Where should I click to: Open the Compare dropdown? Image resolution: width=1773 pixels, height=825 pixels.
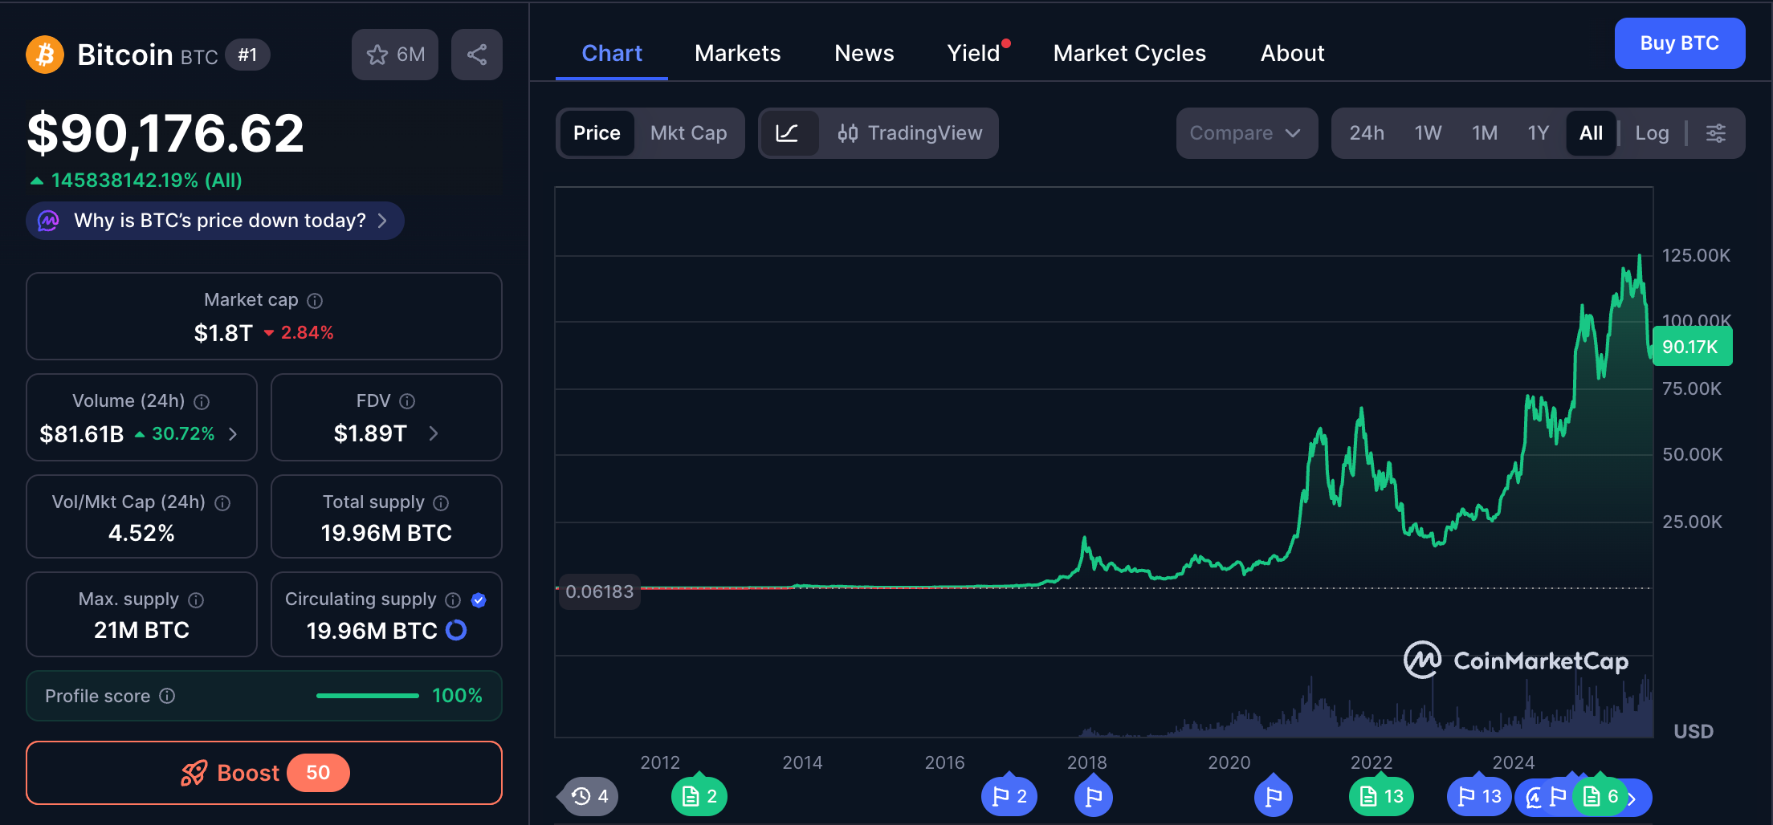click(1246, 133)
